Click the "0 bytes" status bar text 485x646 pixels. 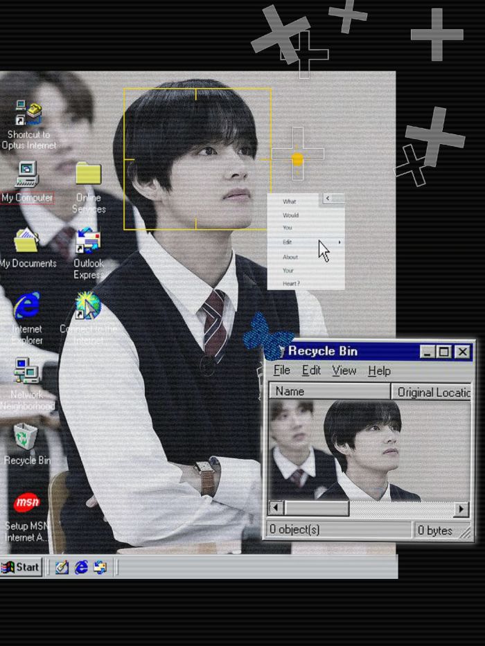point(434,530)
